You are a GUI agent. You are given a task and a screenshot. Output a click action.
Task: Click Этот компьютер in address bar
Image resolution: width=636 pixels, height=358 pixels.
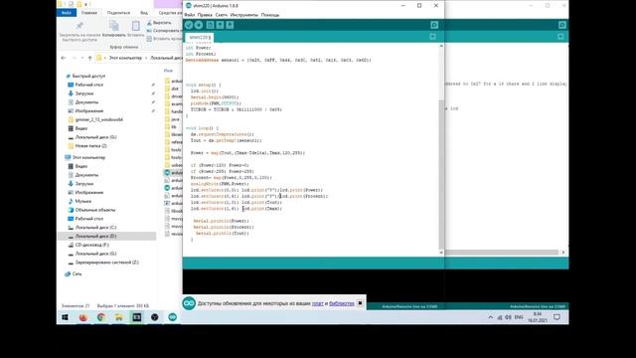coord(125,58)
